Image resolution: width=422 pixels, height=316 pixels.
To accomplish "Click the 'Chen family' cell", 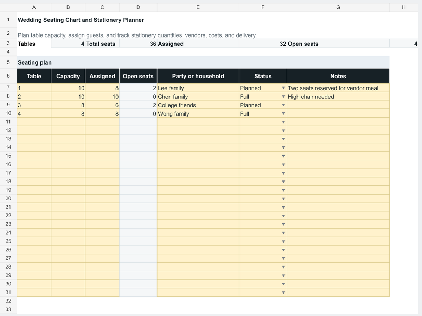I will 198,97.
